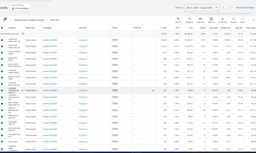Viewport: 256px width, 153px height.
Task: Click Show last 30 days link
Action: tap(245, 8)
